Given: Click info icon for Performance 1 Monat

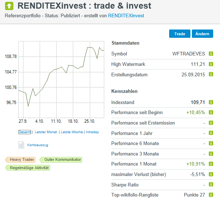Looking at the screenshot, I should pos(211,164).
